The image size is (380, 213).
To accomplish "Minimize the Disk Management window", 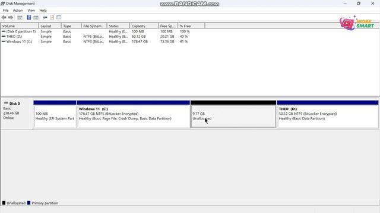I will [345, 4].
